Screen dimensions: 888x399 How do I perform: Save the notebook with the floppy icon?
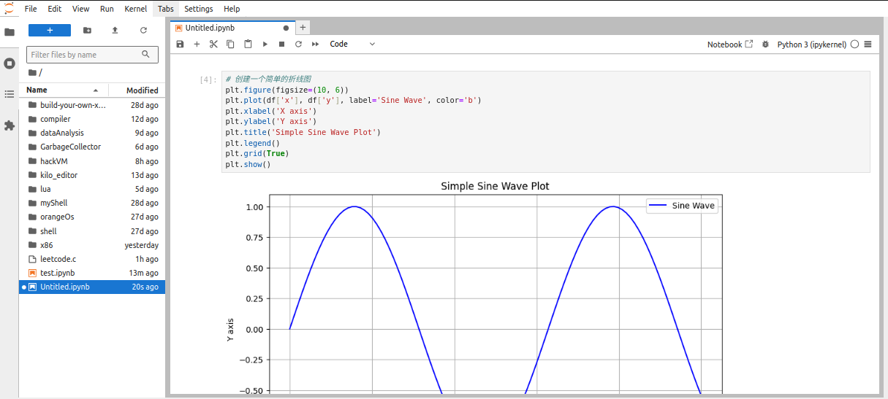tap(181, 44)
